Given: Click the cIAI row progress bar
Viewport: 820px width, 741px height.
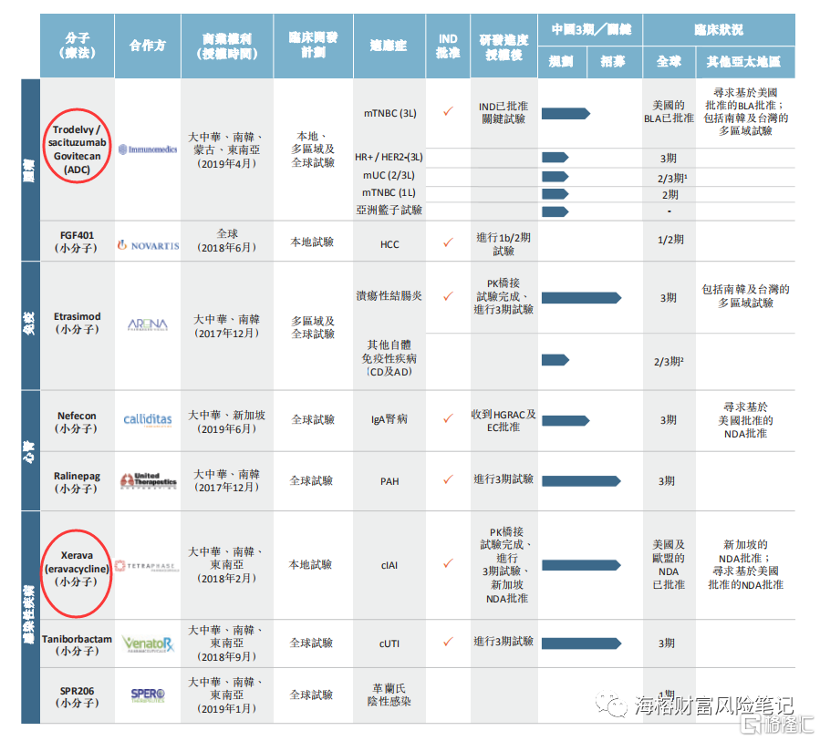Looking at the screenshot, I should (x=580, y=565).
